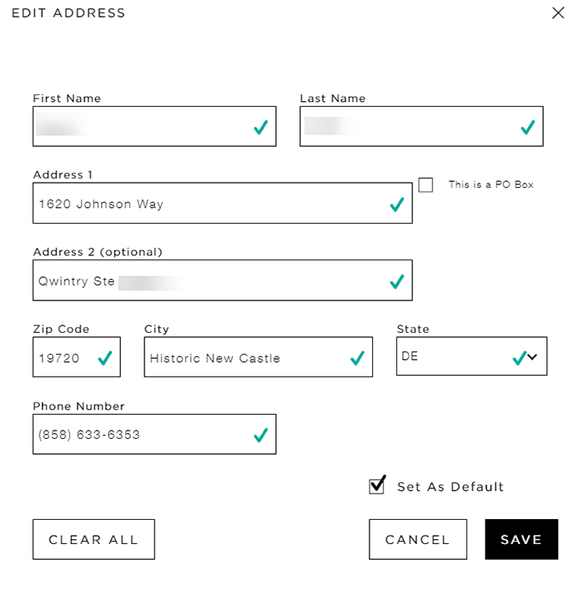Click the Address 1 validation checkmark
The height and width of the screenshot is (590, 584).
tap(397, 204)
